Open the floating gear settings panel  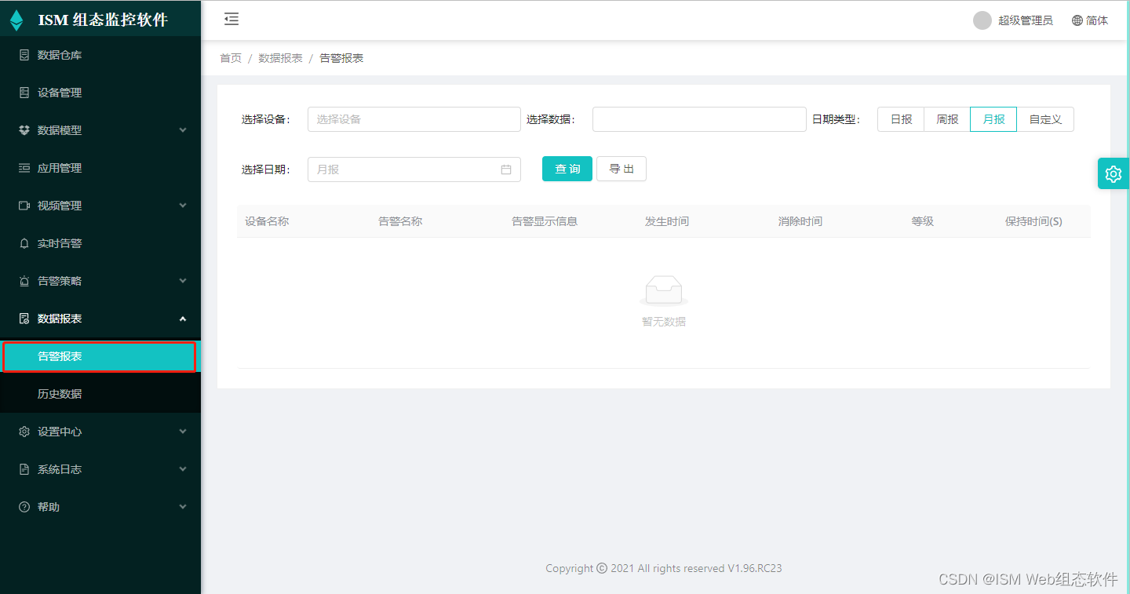[x=1113, y=173]
